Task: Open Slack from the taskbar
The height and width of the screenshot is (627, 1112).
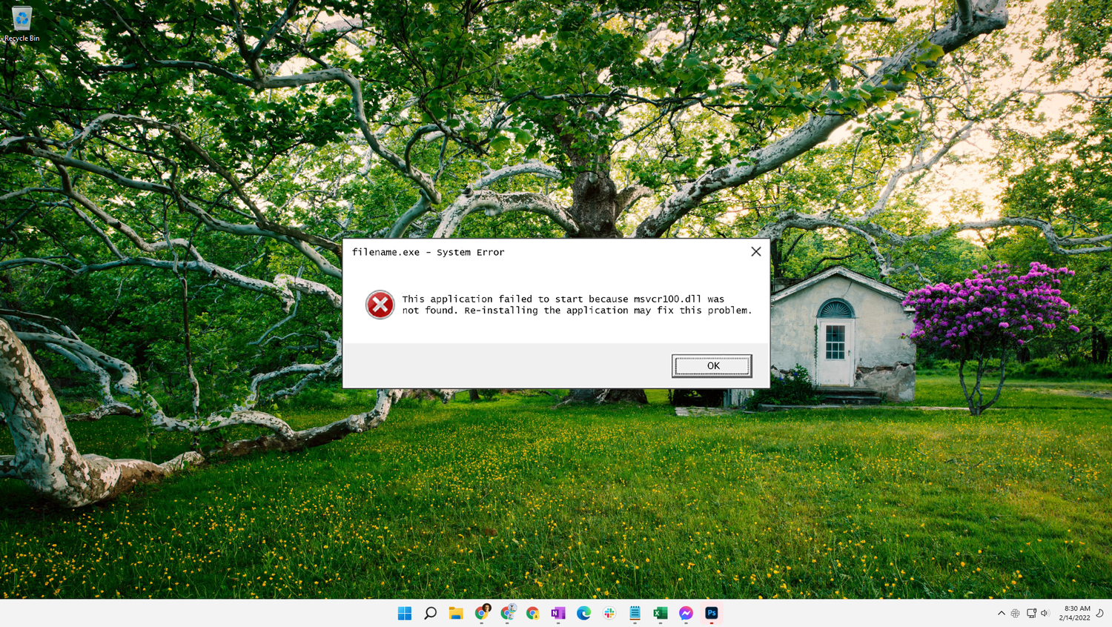Action: tap(609, 613)
